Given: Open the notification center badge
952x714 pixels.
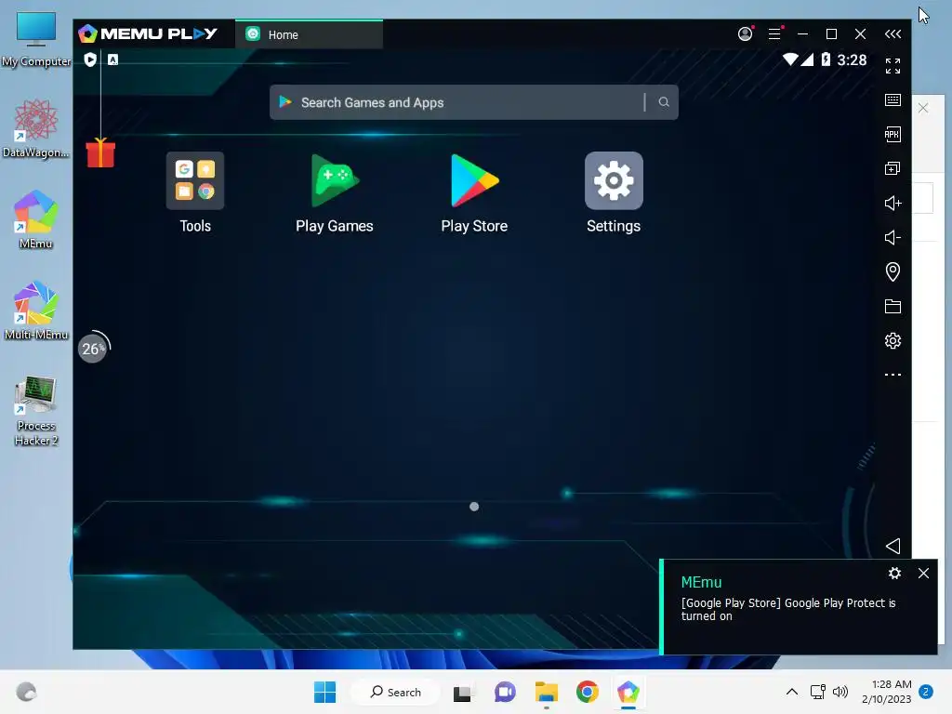Looking at the screenshot, I should coord(926,692).
